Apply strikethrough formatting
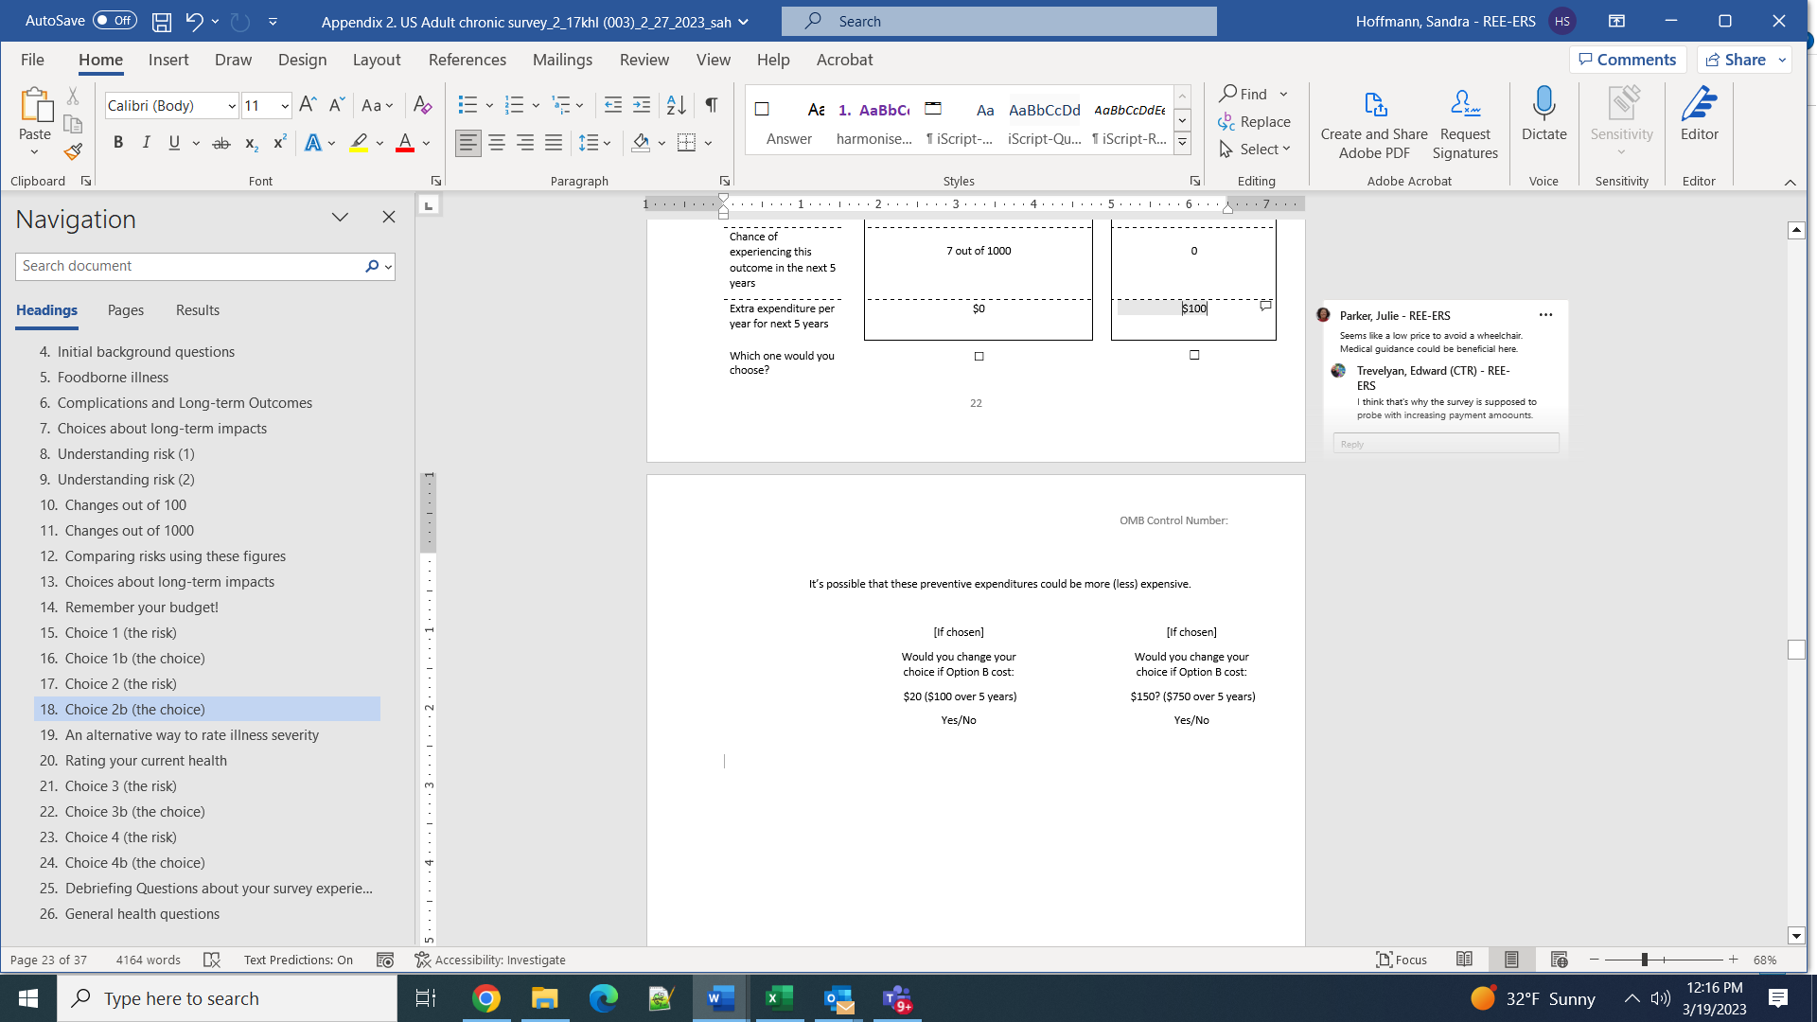The height and width of the screenshot is (1022, 1817). tap(221, 143)
